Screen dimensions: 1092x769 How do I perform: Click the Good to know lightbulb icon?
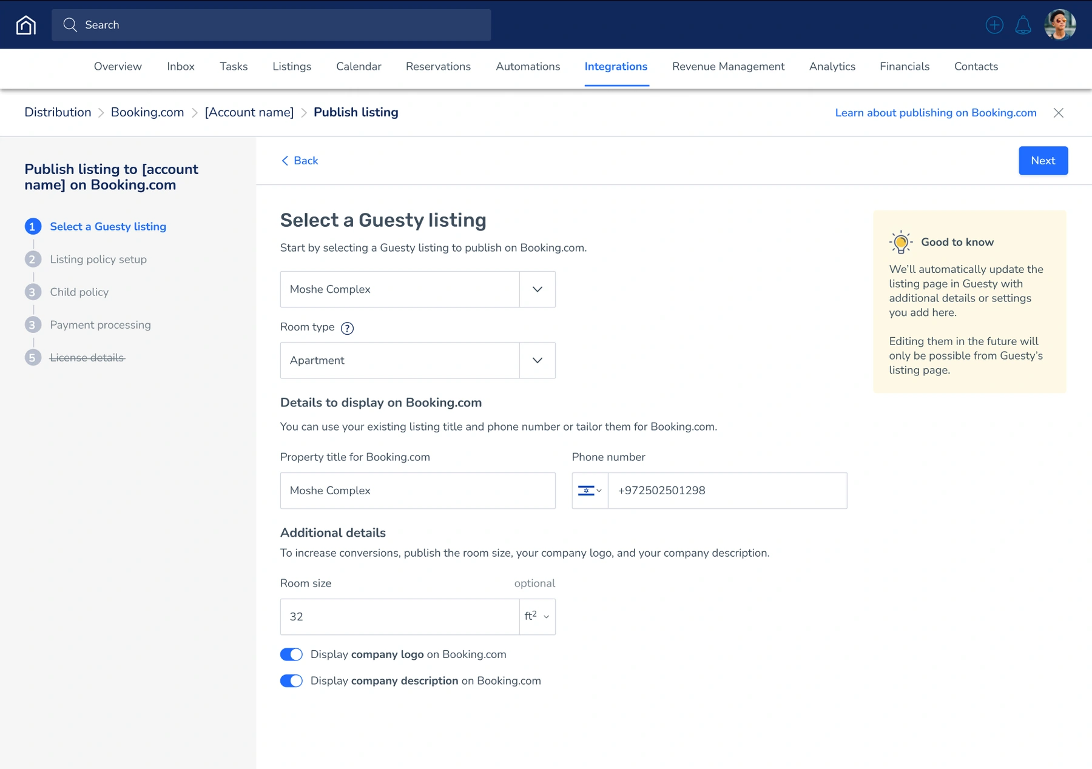click(x=901, y=242)
